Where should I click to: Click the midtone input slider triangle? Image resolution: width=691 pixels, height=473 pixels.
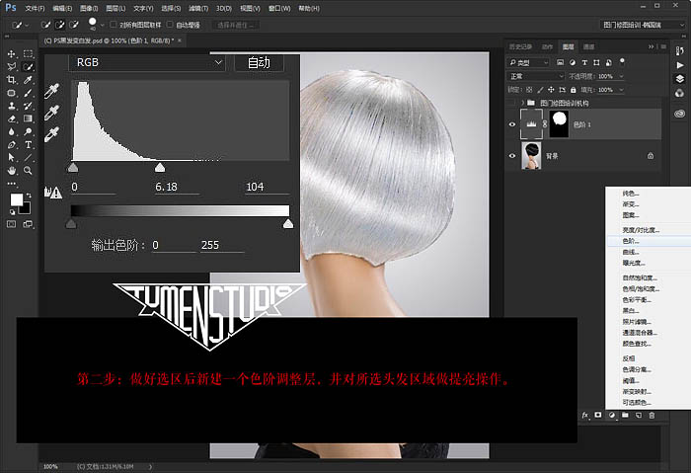160,167
